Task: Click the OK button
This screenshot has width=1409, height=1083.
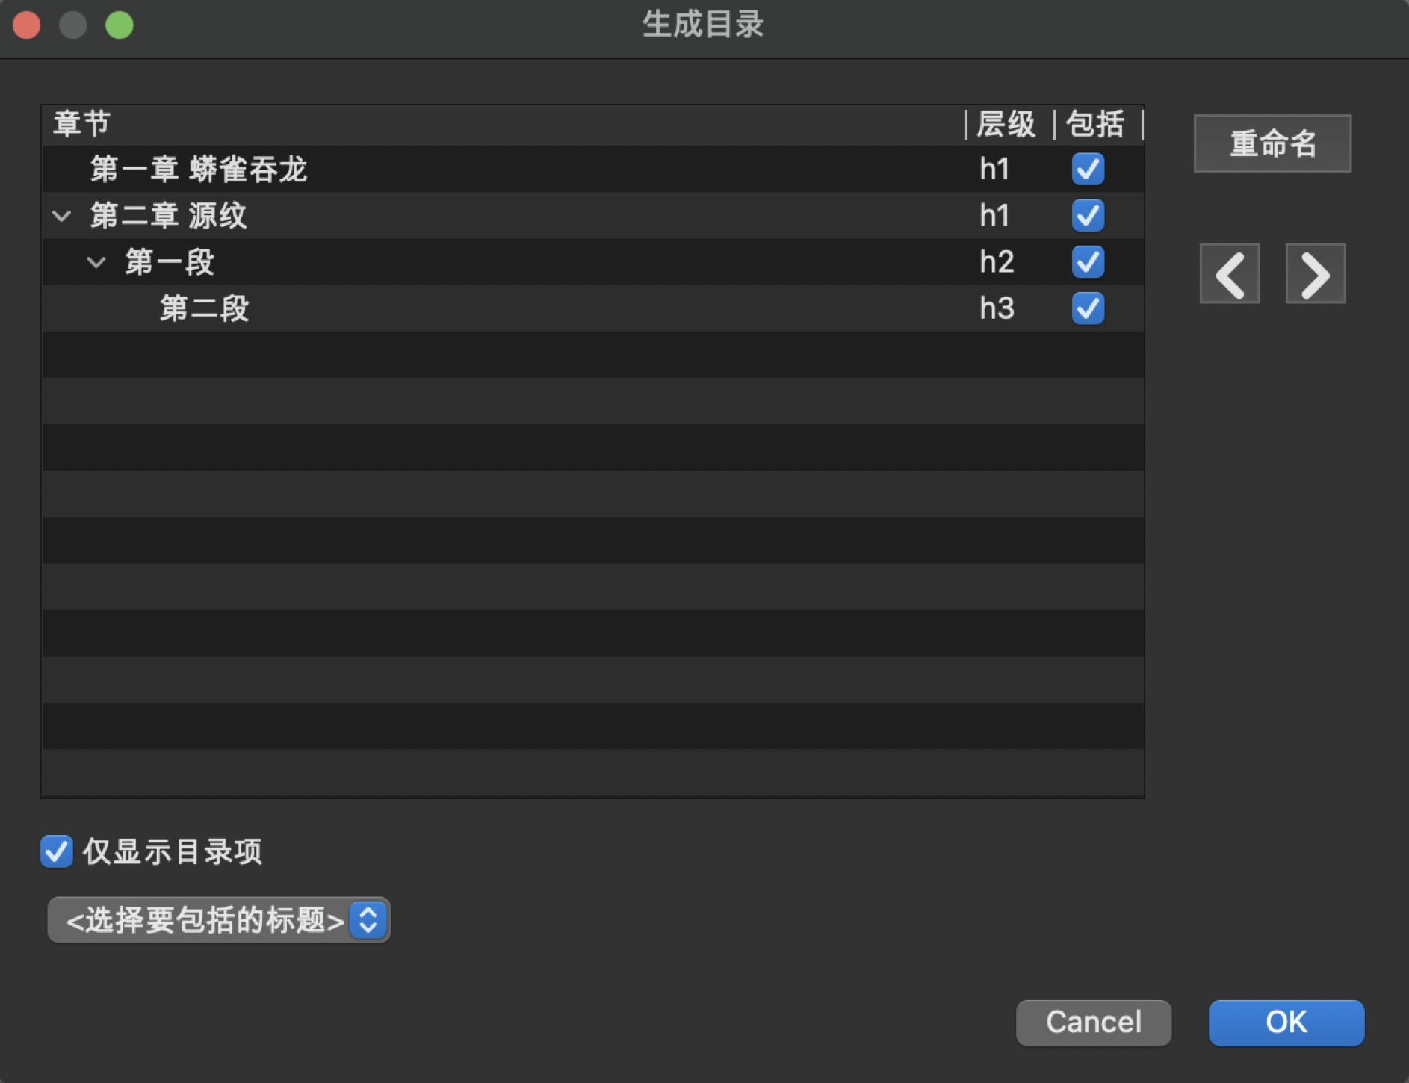Action: click(x=1285, y=1022)
